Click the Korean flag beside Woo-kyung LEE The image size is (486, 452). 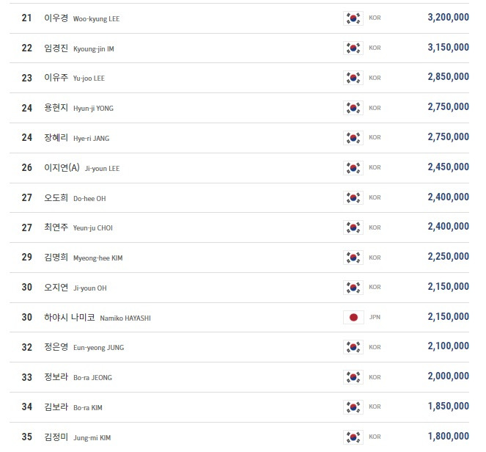tap(353, 18)
